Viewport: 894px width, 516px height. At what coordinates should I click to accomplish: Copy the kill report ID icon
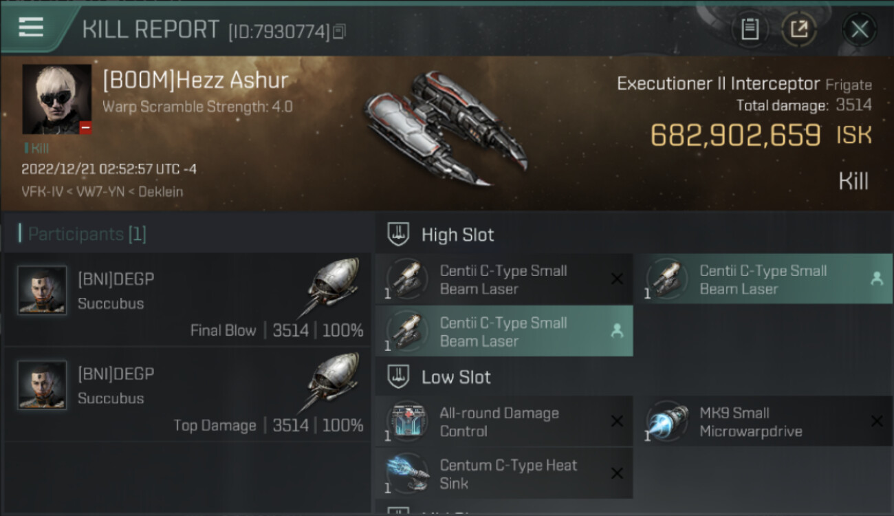(339, 32)
